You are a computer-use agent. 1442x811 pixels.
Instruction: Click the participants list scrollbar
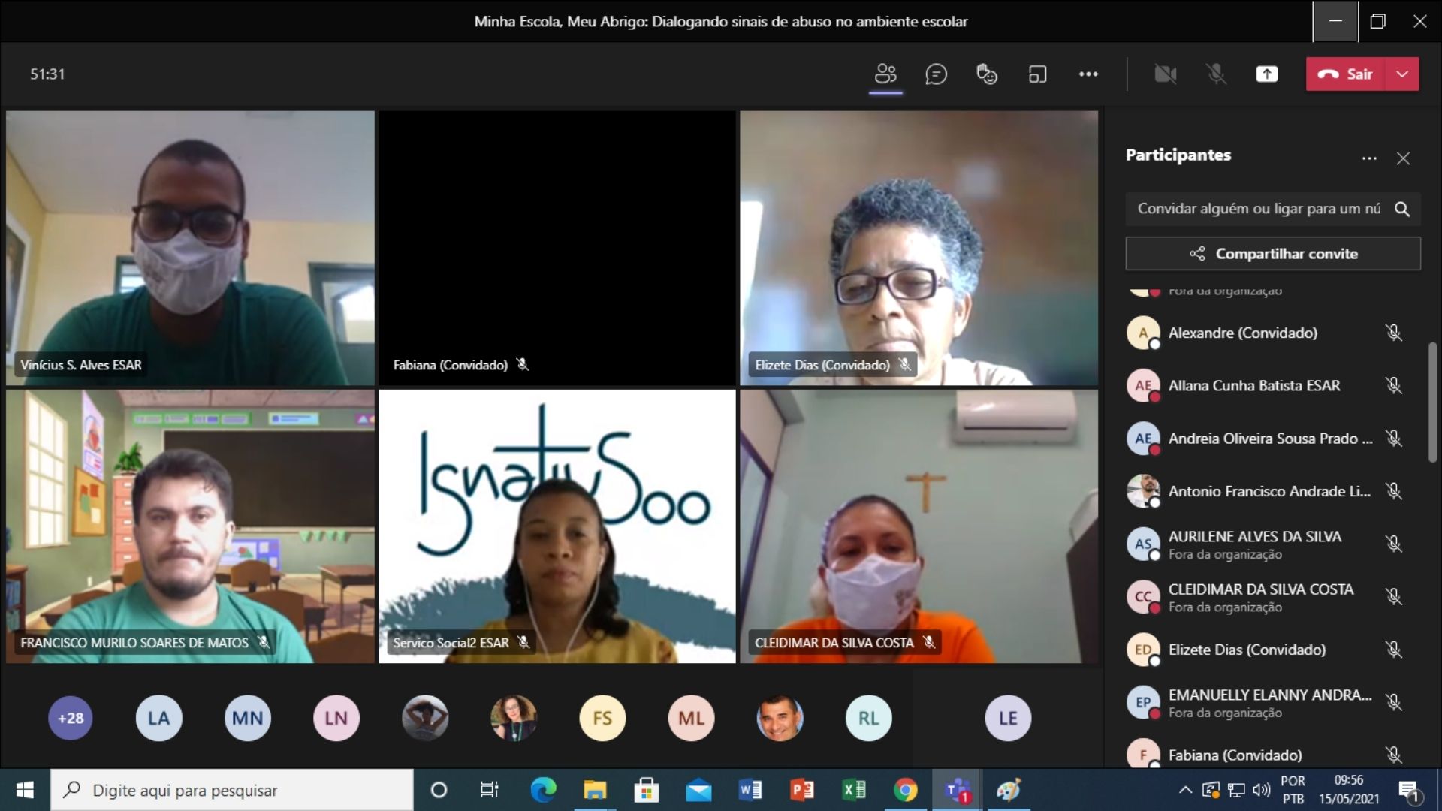click(1432, 402)
